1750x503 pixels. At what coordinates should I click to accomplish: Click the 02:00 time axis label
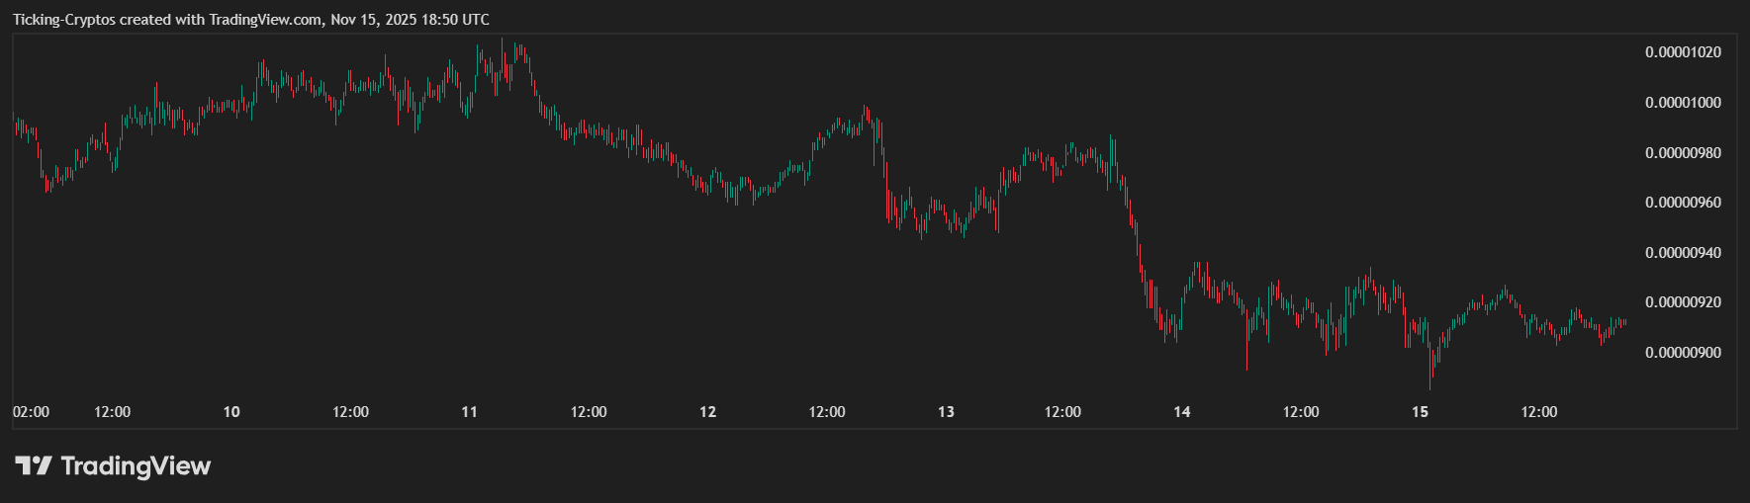(x=31, y=412)
